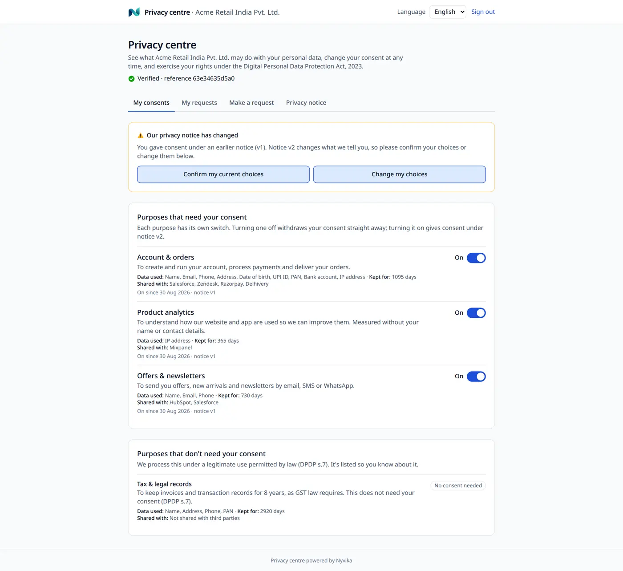
Task: Click the 'Tax & legal records' title
Action: coord(164,484)
